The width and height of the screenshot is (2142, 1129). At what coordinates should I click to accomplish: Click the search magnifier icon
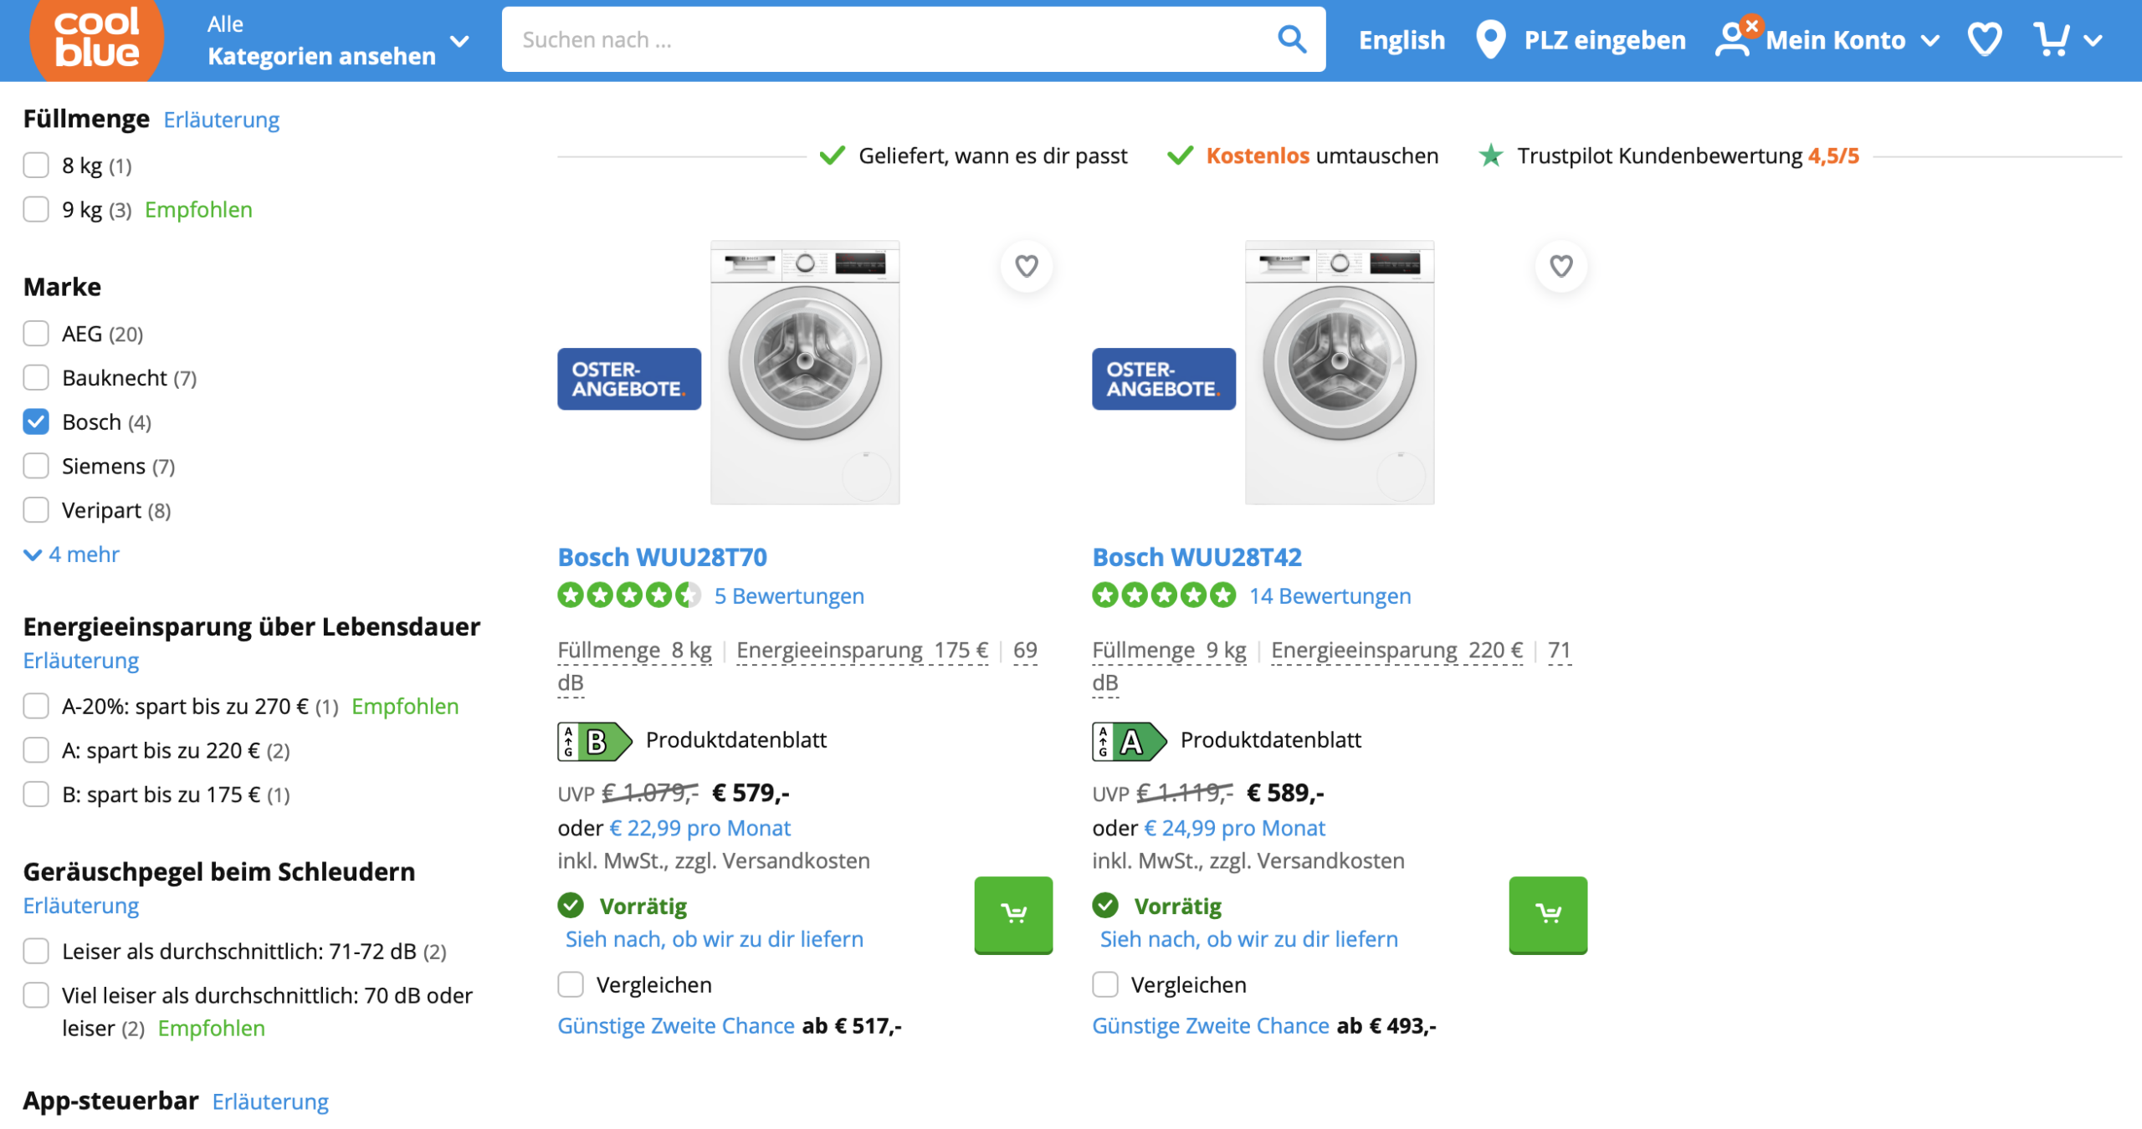[x=1291, y=39]
